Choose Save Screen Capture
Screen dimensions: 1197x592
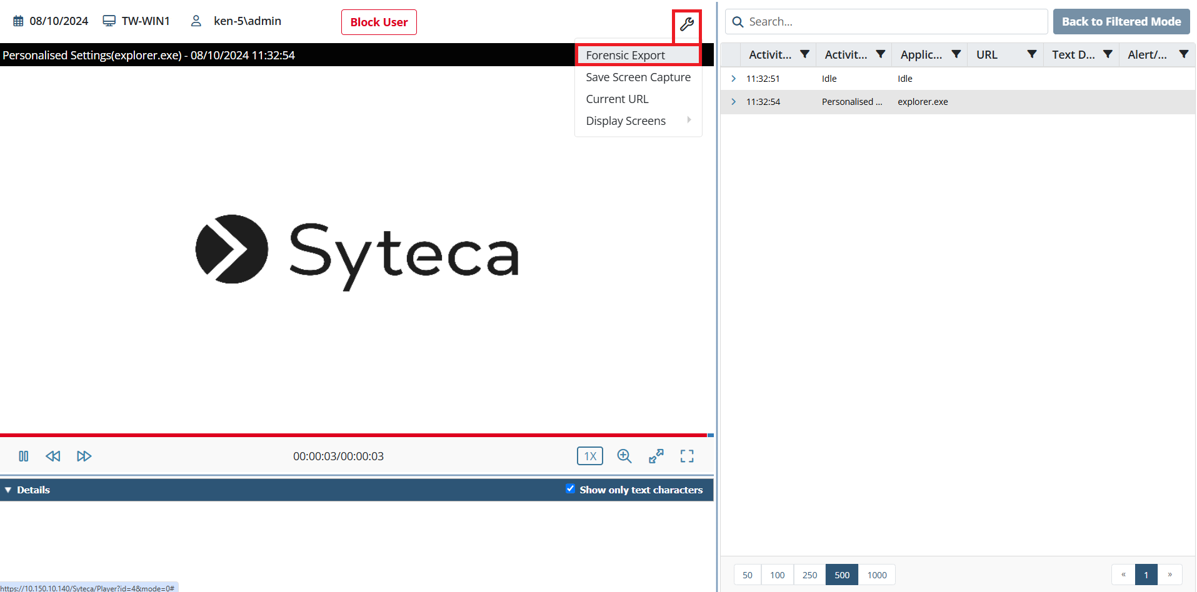(638, 77)
